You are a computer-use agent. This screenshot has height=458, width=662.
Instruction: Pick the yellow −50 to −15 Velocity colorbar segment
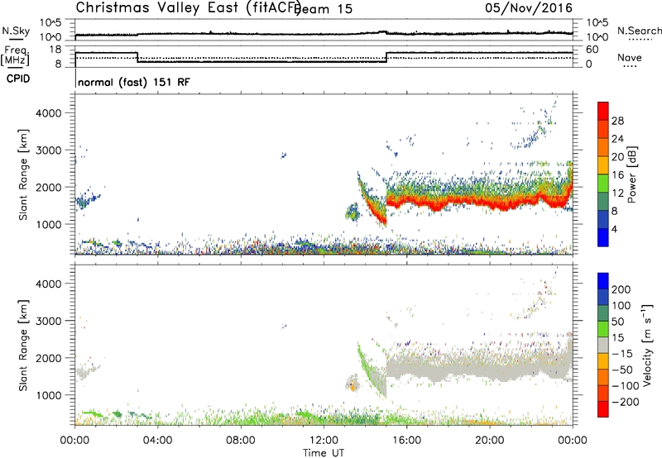pyautogui.click(x=603, y=361)
